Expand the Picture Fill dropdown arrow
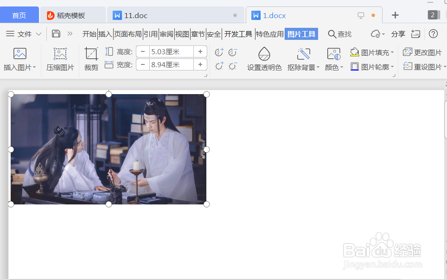The width and height of the screenshot is (447, 280). (392, 52)
